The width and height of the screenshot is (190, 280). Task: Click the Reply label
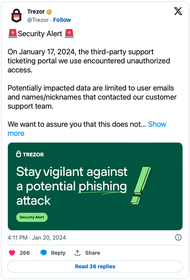[x=58, y=253]
